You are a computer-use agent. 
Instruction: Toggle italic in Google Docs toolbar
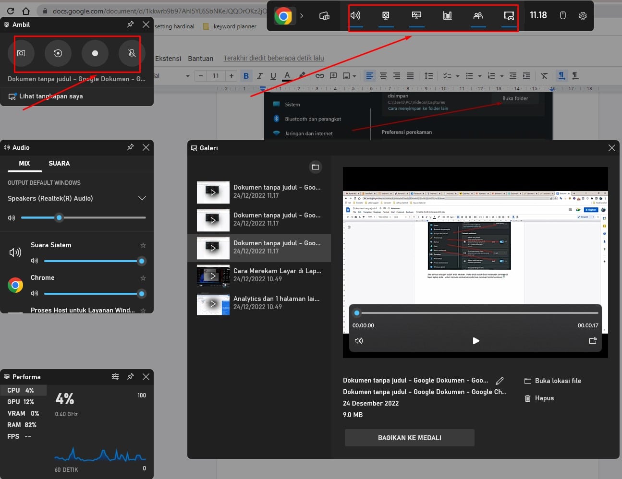(x=260, y=76)
